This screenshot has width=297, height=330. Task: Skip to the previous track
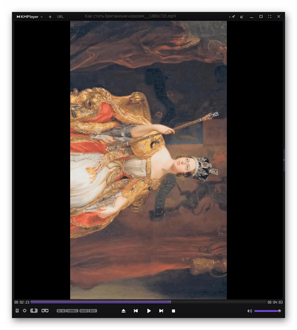point(136,311)
